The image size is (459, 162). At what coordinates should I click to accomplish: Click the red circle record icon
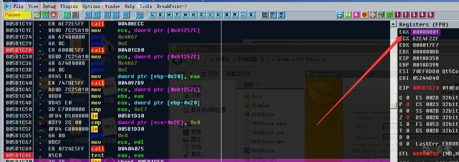364,14
